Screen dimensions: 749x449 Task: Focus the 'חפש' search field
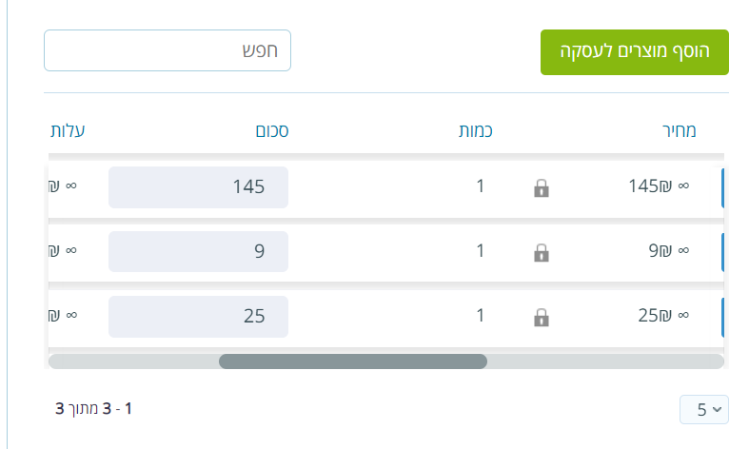pyautogui.click(x=168, y=50)
